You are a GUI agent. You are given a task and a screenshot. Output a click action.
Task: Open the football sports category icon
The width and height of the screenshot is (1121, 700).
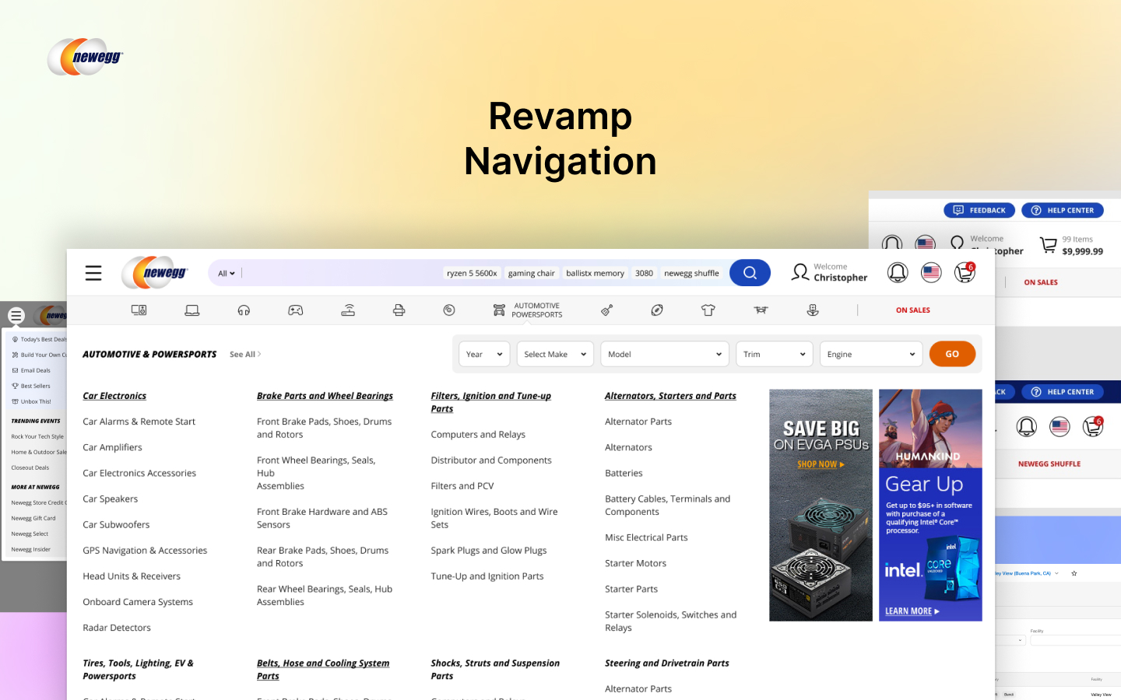(x=657, y=310)
